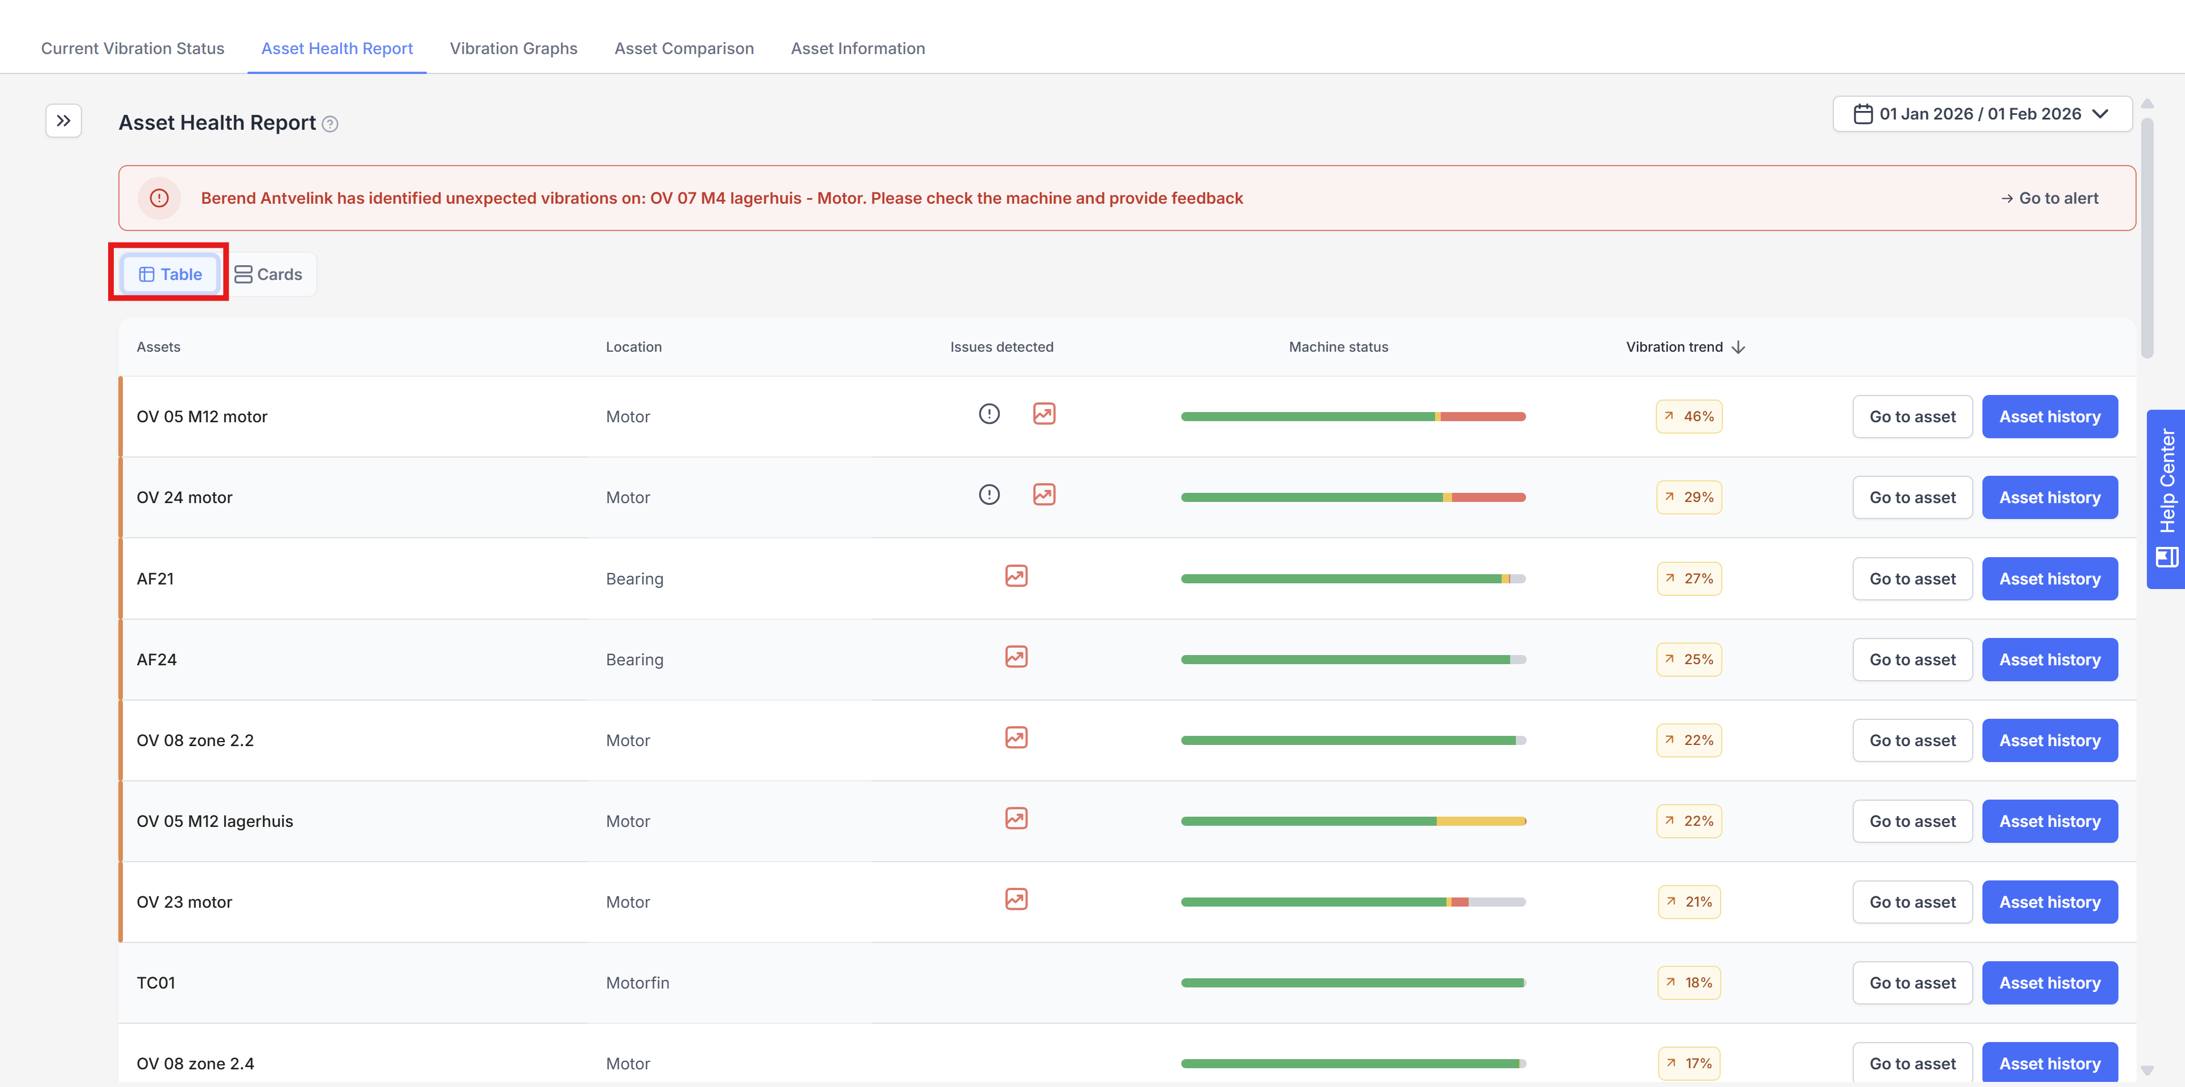Click trend issue icon for OV 23 motor

tap(1016, 899)
